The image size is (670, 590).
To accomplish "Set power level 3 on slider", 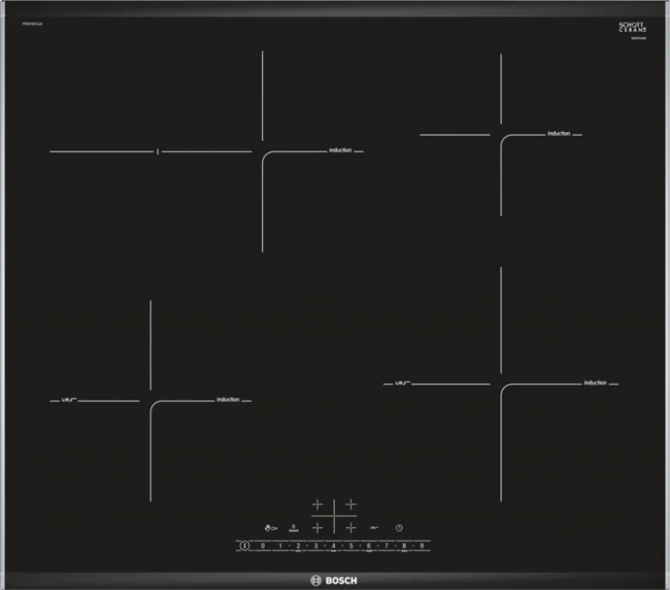I will click(x=316, y=545).
